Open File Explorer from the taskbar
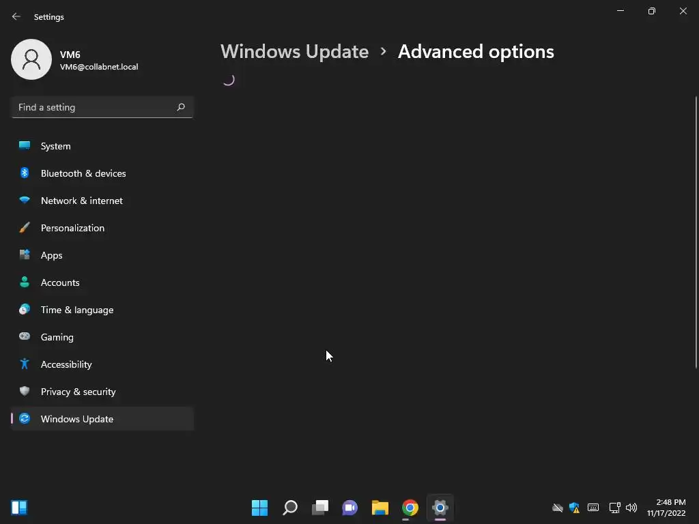The image size is (699, 524). tap(380, 508)
